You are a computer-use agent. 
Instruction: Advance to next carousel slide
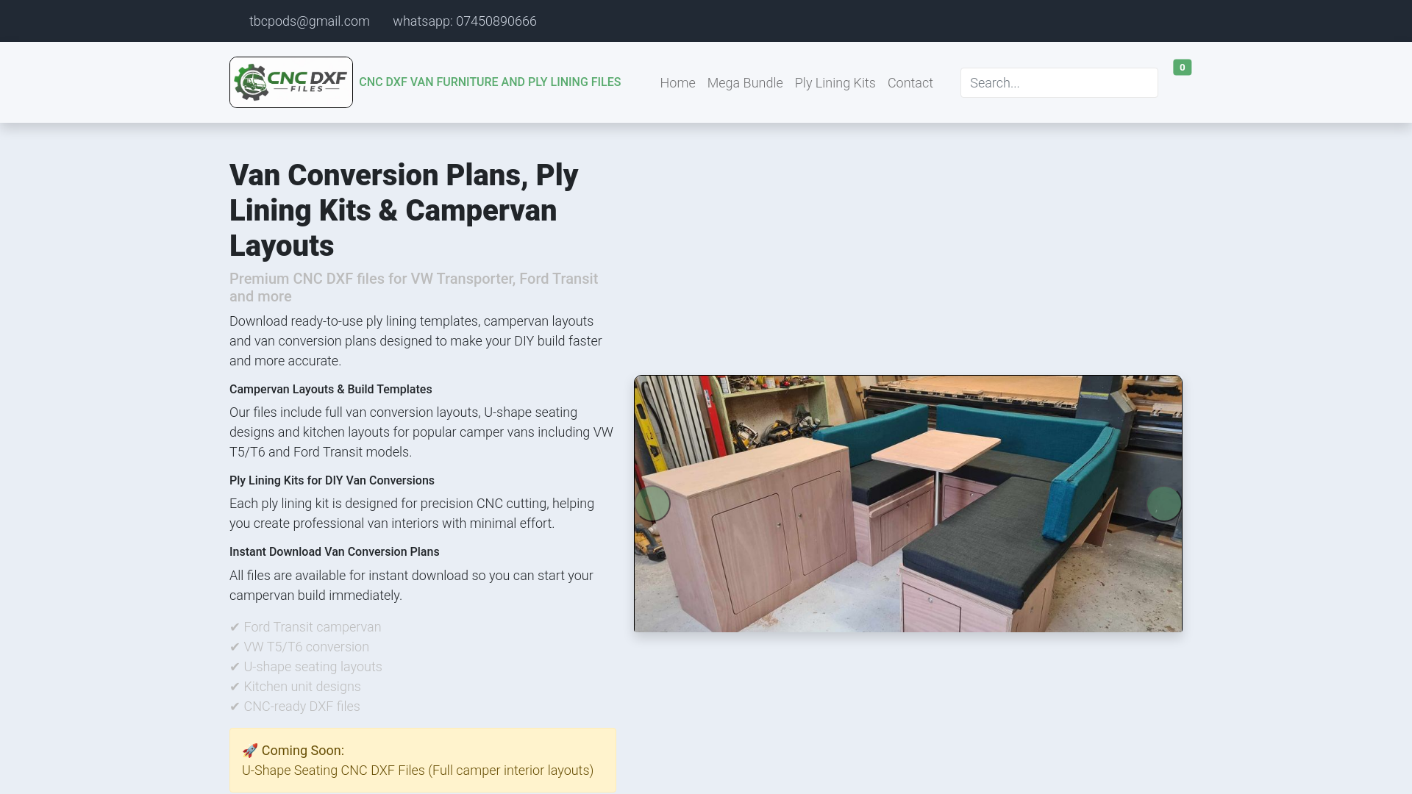click(x=1163, y=504)
